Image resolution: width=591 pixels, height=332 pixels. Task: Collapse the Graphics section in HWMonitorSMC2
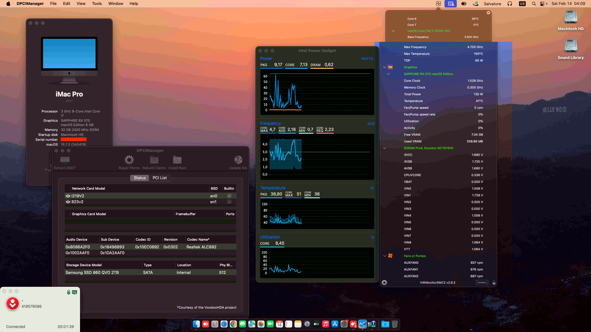[384, 67]
